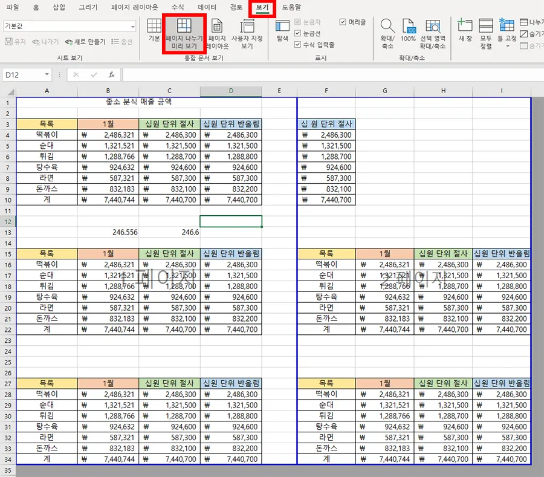Click the formula bar cancel X icon
This screenshot has width=544, height=477.
click(x=76, y=74)
